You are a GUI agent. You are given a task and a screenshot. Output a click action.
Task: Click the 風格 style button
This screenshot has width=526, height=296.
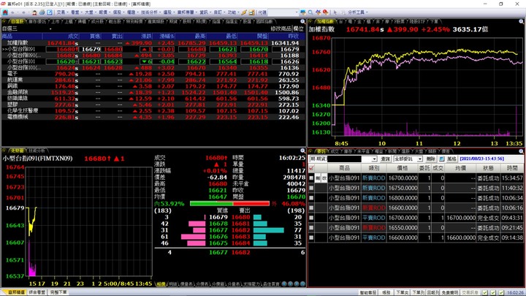click(451, 159)
